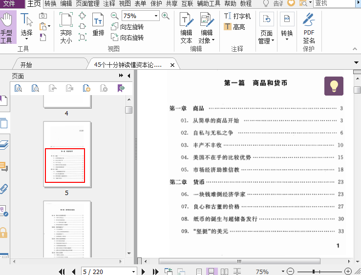Open the Comment (注释) ribbon tab
Image resolution: width=361 pixels, height=275 pixels.
pos(109,3)
